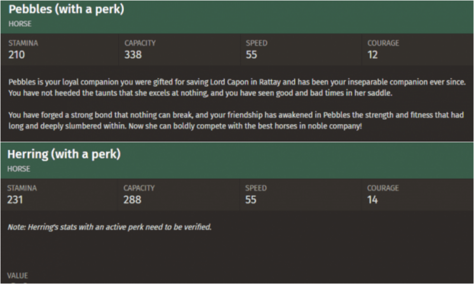The width and height of the screenshot is (474, 284).
Task: Click the note about verifying Herring's stats
Action: pyautogui.click(x=110, y=227)
